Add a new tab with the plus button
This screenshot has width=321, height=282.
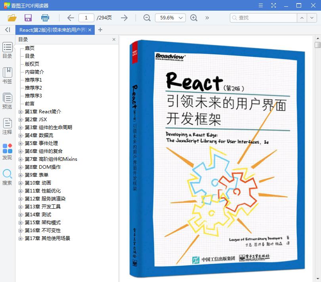tap(100, 30)
